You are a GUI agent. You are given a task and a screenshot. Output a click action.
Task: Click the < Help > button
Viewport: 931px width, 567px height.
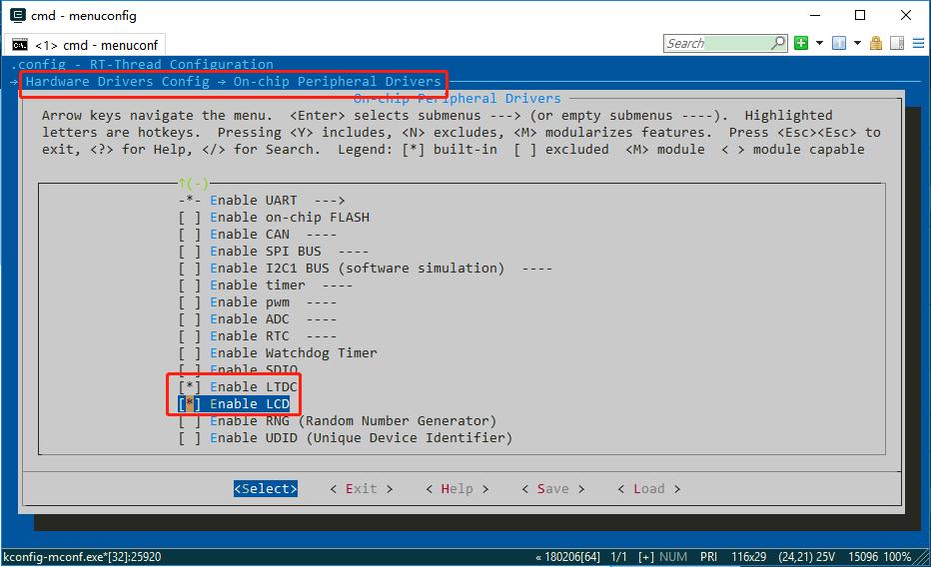457,489
